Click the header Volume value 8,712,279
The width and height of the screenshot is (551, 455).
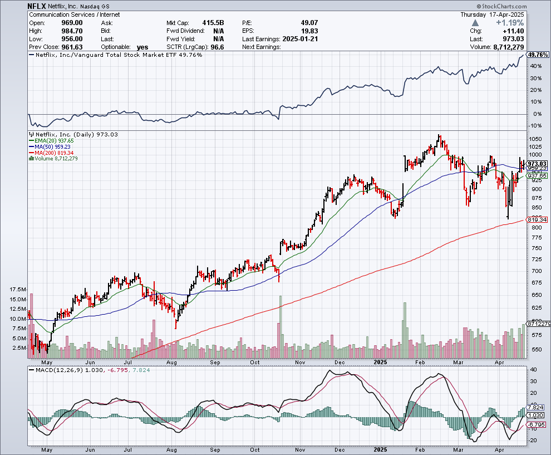click(x=509, y=47)
